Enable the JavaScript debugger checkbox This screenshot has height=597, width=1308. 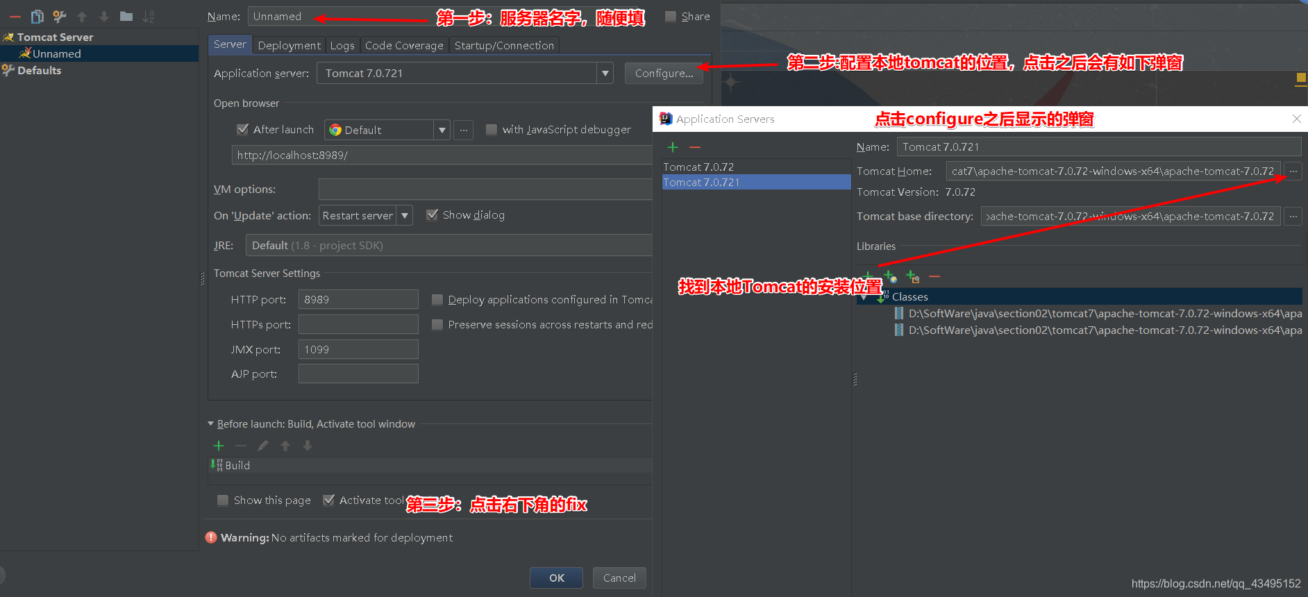[492, 129]
